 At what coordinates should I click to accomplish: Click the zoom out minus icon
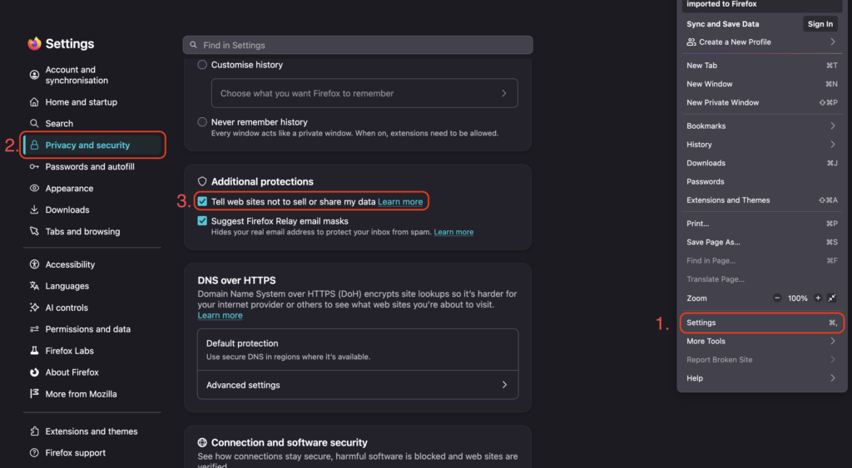pyautogui.click(x=777, y=298)
